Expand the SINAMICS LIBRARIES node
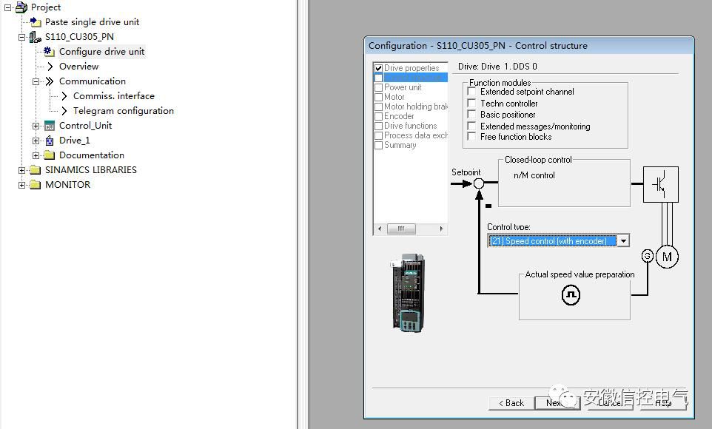Screen dimensions: 712x429 tap(21, 170)
